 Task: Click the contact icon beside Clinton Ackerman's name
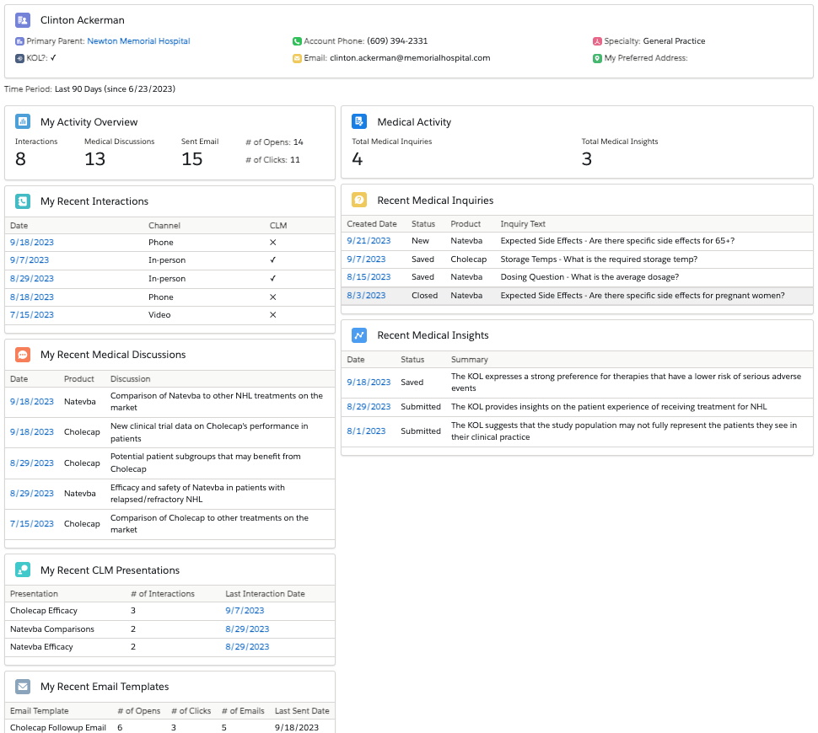tap(24, 19)
